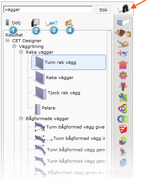Open the wrench with grid icon
The width and height of the screenshot is (147, 179).
[123, 97]
